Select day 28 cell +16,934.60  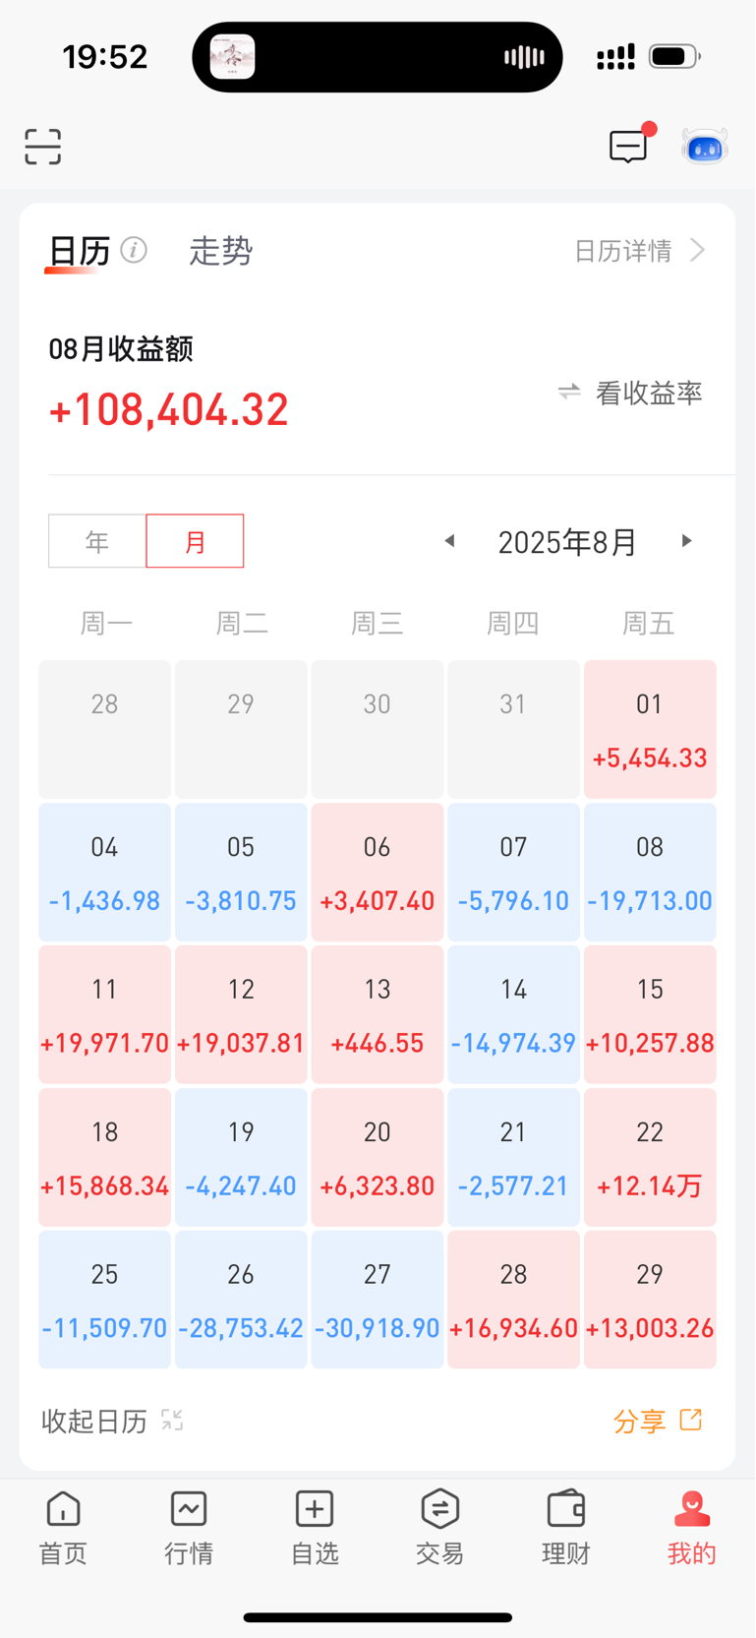click(513, 1300)
